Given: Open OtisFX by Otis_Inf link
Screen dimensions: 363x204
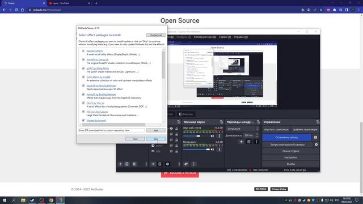Looking at the screenshot, I should click(x=95, y=103).
